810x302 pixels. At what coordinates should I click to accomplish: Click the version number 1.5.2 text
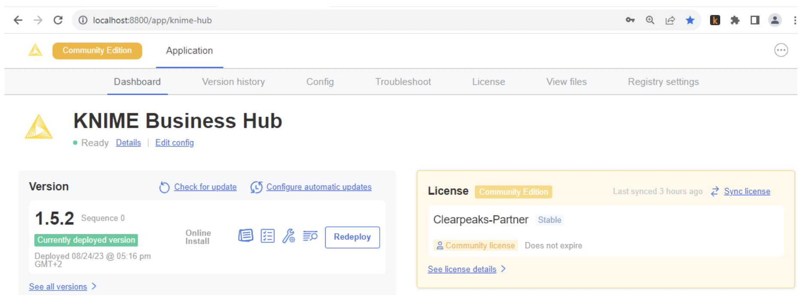point(54,218)
